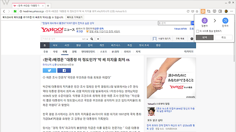236x132 pixels.
Task: Bookmark this page with the star icon
Action: [197, 11]
